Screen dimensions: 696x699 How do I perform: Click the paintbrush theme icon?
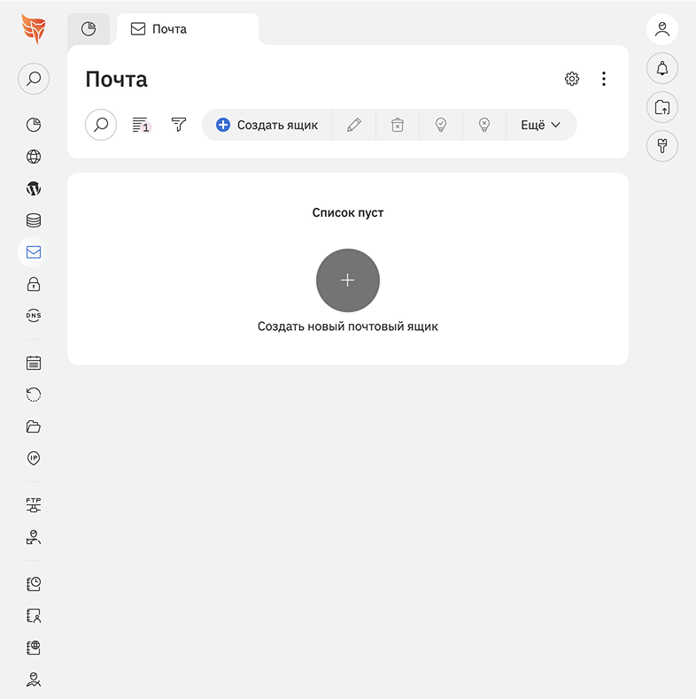662,146
